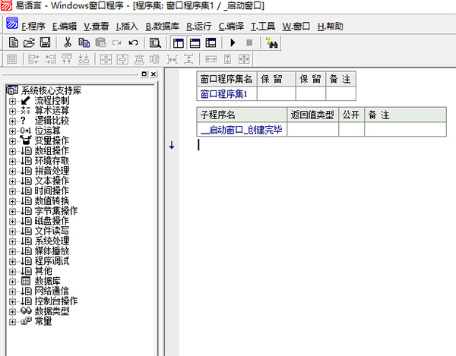Open file using folder toolbar icon
456x356 pixels.
point(29,43)
